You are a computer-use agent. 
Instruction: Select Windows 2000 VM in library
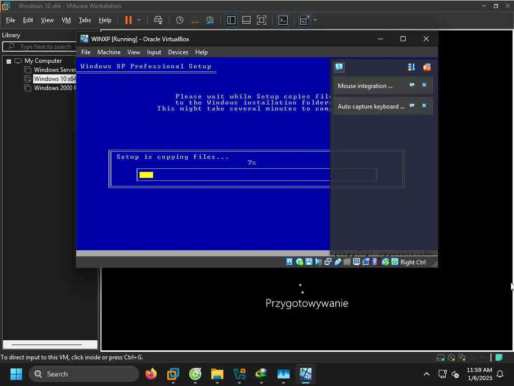(55, 88)
